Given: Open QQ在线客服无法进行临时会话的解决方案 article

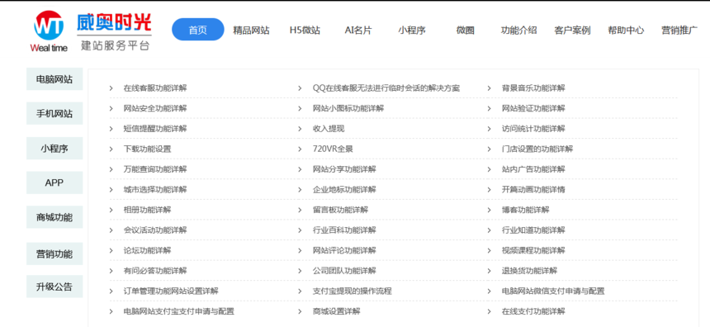Looking at the screenshot, I should pyautogui.click(x=386, y=88).
